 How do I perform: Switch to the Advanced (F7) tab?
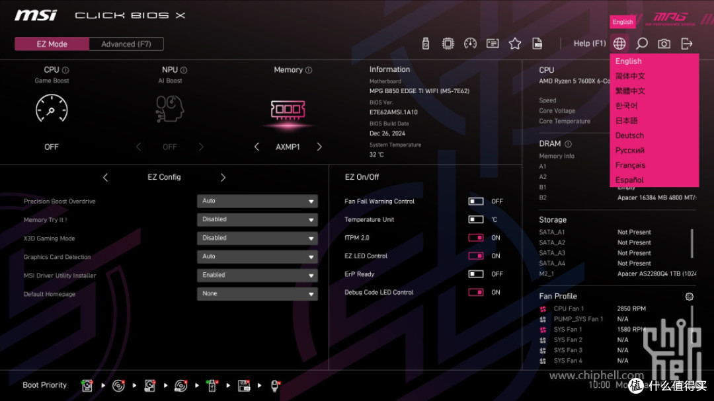coord(126,44)
